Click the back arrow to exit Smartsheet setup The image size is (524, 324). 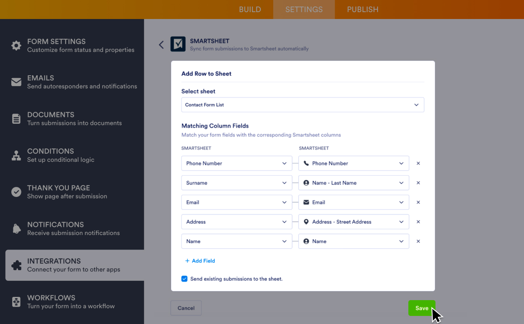click(161, 44)
